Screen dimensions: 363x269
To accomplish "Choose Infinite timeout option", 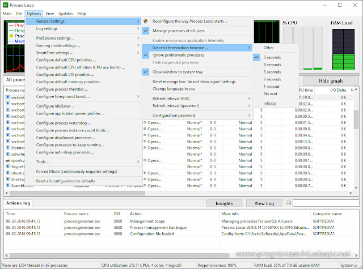I will (275, 103).
